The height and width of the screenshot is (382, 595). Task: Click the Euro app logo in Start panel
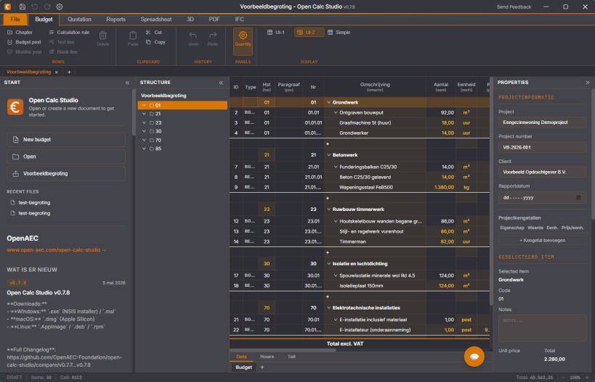click(x=15, y=107)
